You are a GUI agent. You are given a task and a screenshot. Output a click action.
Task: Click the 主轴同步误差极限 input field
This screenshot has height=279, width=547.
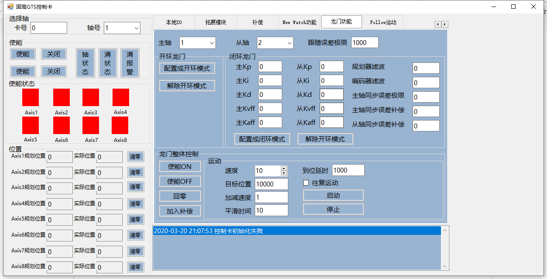426,97
